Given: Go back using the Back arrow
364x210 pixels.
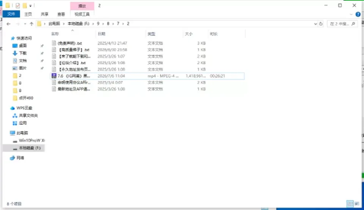Looking at the screenshot, I should (9, 24).
